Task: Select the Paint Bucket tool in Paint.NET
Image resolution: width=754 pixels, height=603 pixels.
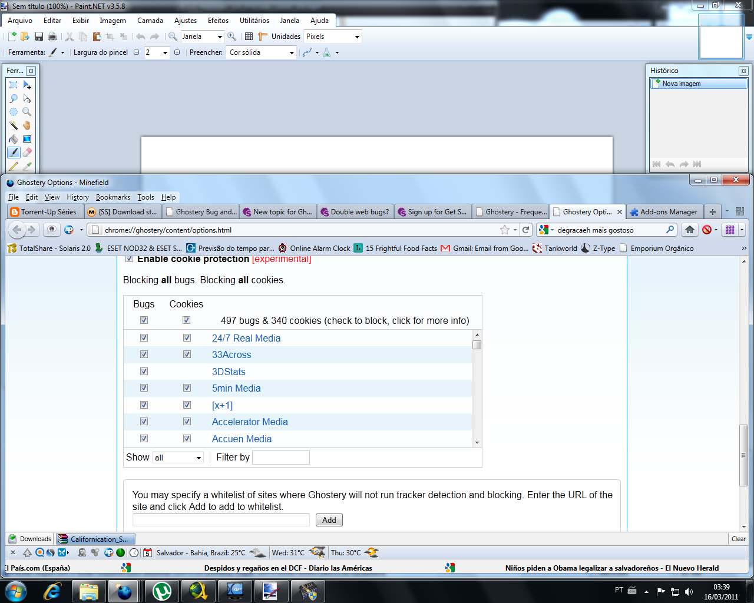Action: click(14, 139)
